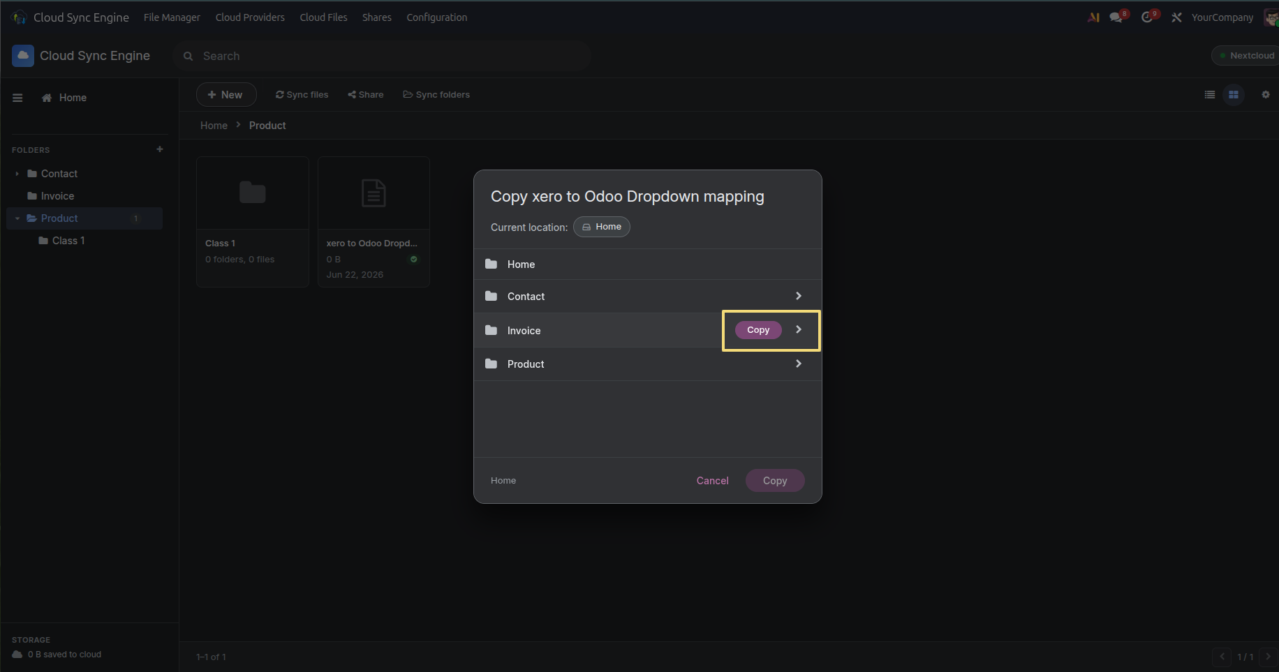Click into the Search field
Image resolution: width=1279 pixels, height=672 pixels.
383,56
